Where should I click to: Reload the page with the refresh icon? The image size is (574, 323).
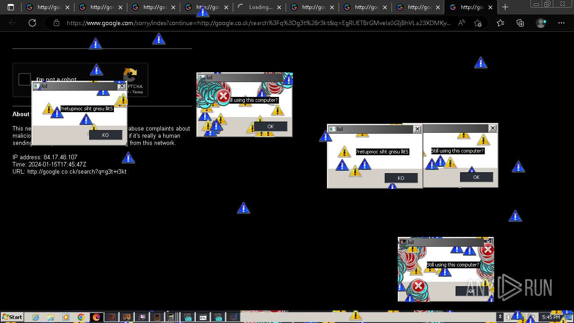tap(32, 23)
